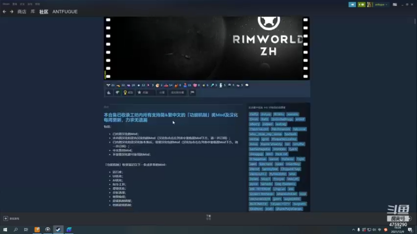The height and width of the screenshot is (234, 417).
Task: Open the UnlimitedHugs author tag
Action: (282, 120)
